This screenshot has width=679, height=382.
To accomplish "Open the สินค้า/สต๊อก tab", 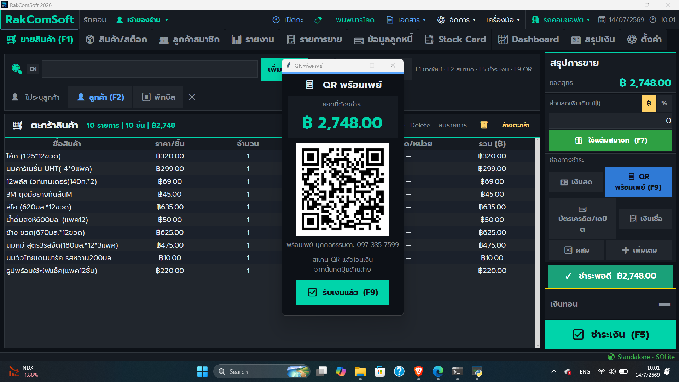I will (x=116, y=39).
